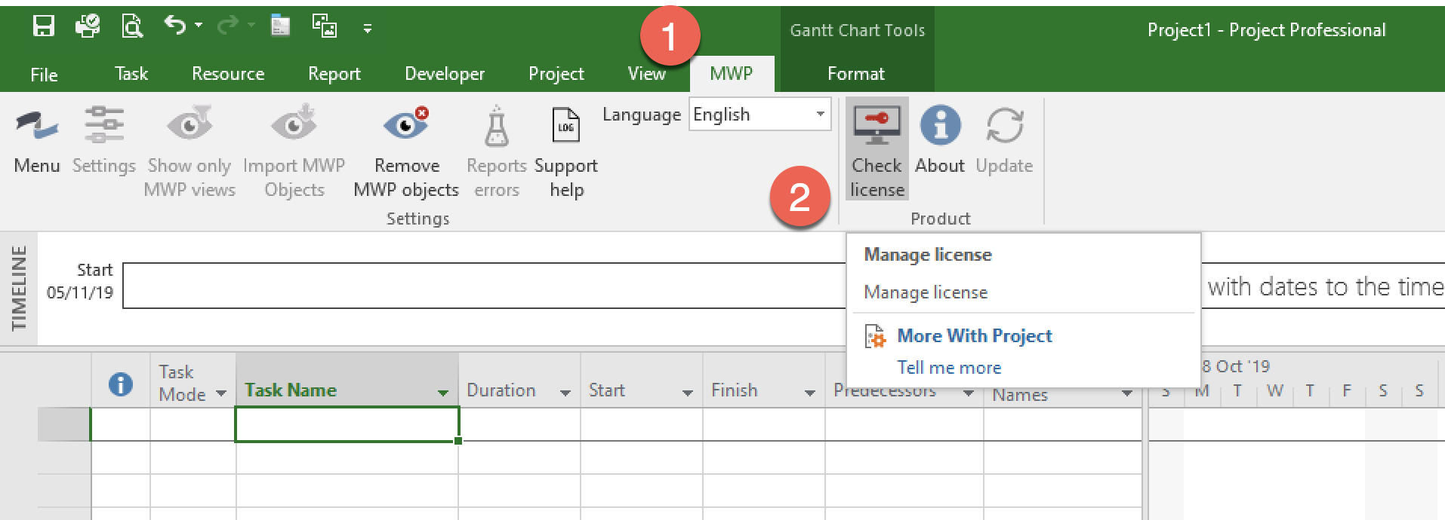This screenshot has height=520, width=1445.
Task: Open the Start column dropdown arrow
Action: (x=688, y=393)
